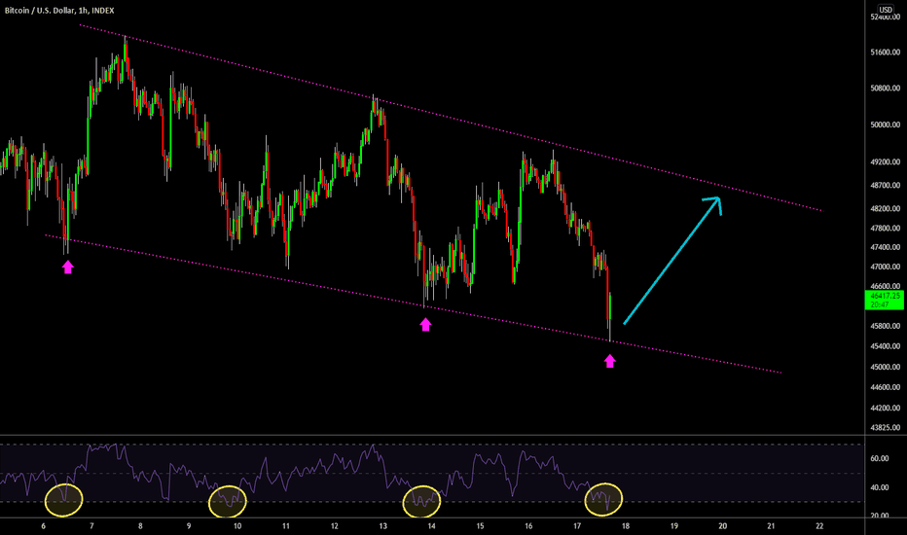Click the 48700.00 price axis label
The image size is (907, 535).
click(x=885, y=185)
